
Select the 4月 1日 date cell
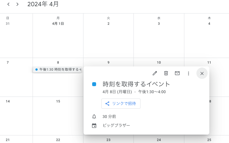coord(58,24)
